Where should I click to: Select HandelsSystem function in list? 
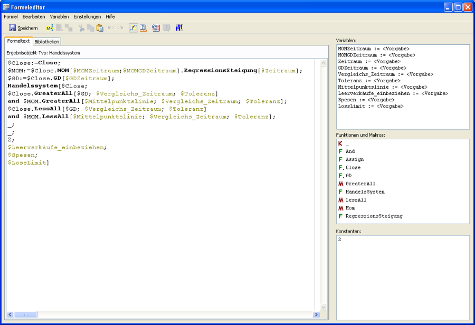[x=365, y=192]
